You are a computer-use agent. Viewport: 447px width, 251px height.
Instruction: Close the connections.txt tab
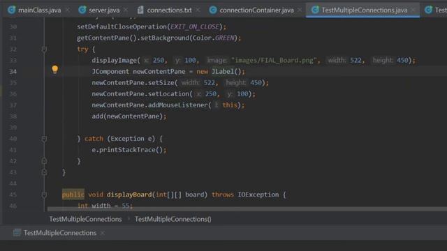tap(198, 10)
